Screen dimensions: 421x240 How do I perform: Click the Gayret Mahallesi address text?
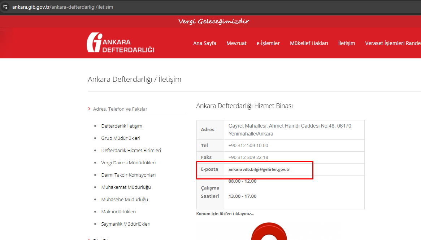290,130
